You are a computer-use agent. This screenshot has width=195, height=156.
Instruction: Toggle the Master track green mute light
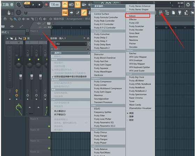click(x=19, y=59)
